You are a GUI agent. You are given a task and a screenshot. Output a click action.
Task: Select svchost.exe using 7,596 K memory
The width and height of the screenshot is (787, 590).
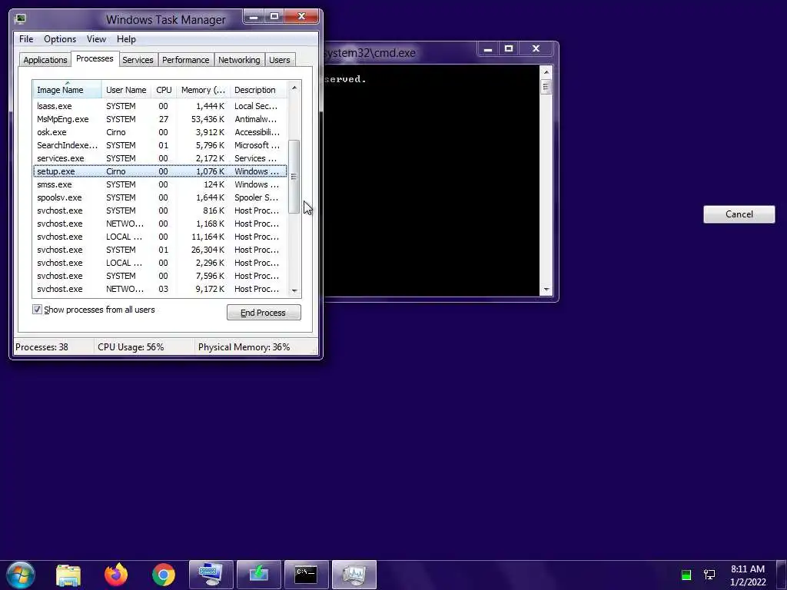[160, 276]
